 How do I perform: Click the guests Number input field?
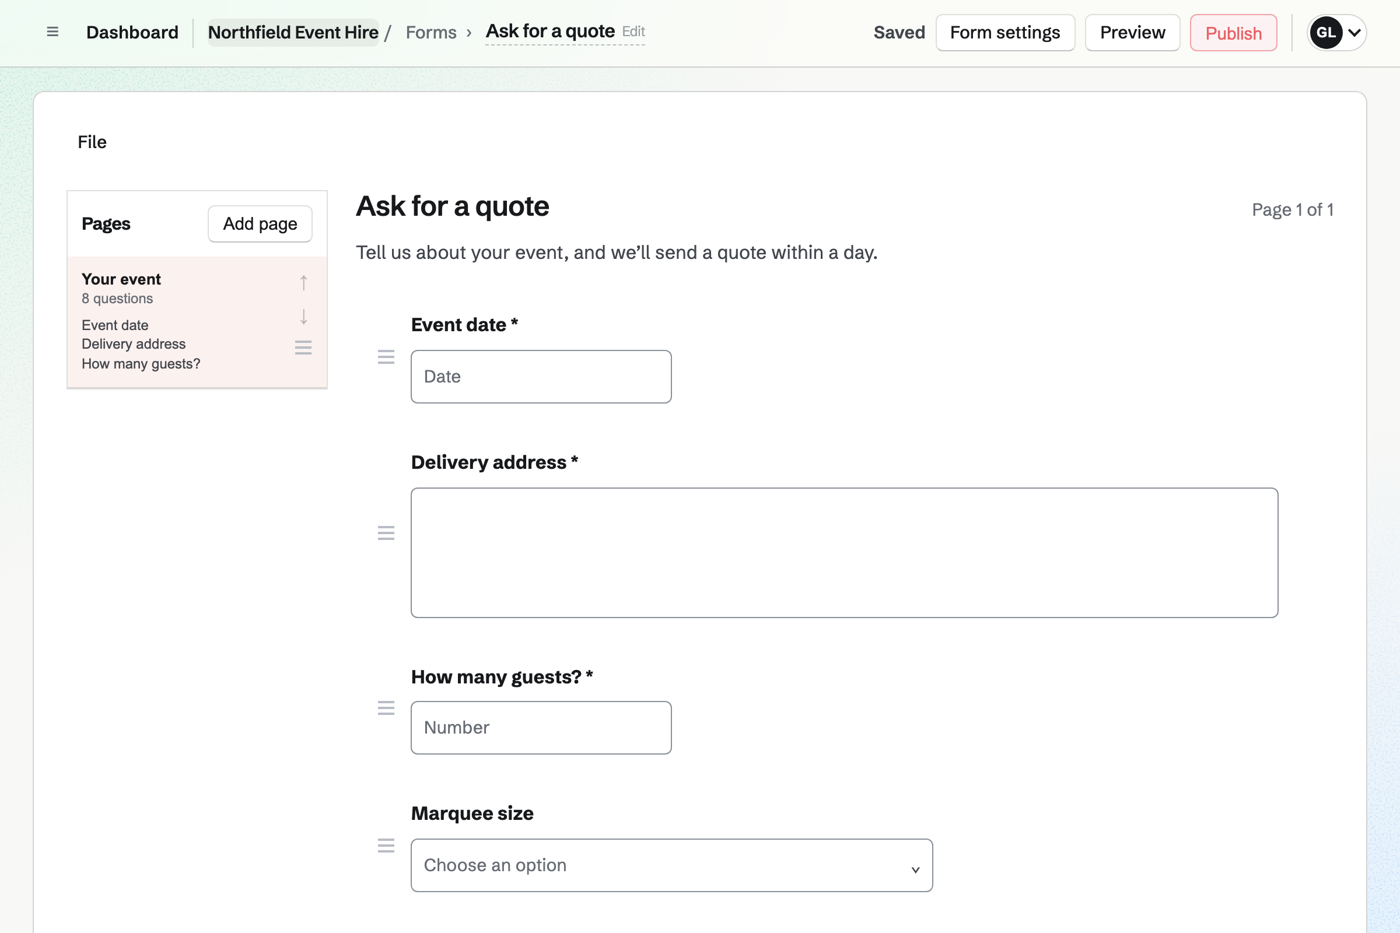point(541,728)
